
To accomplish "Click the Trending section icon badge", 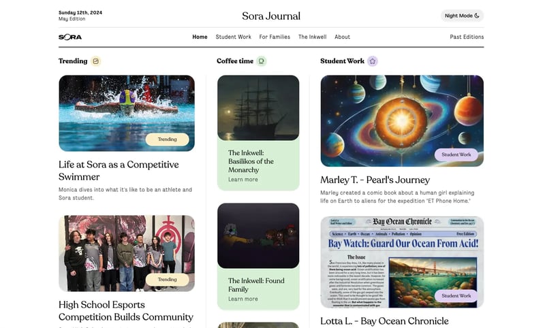I will 96,61.
